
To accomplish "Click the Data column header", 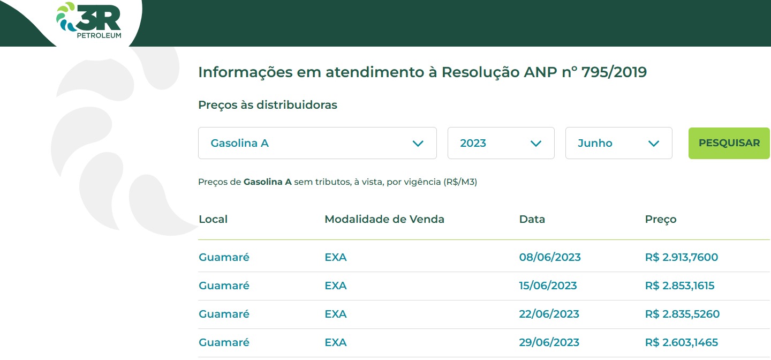I will [532, 219].
